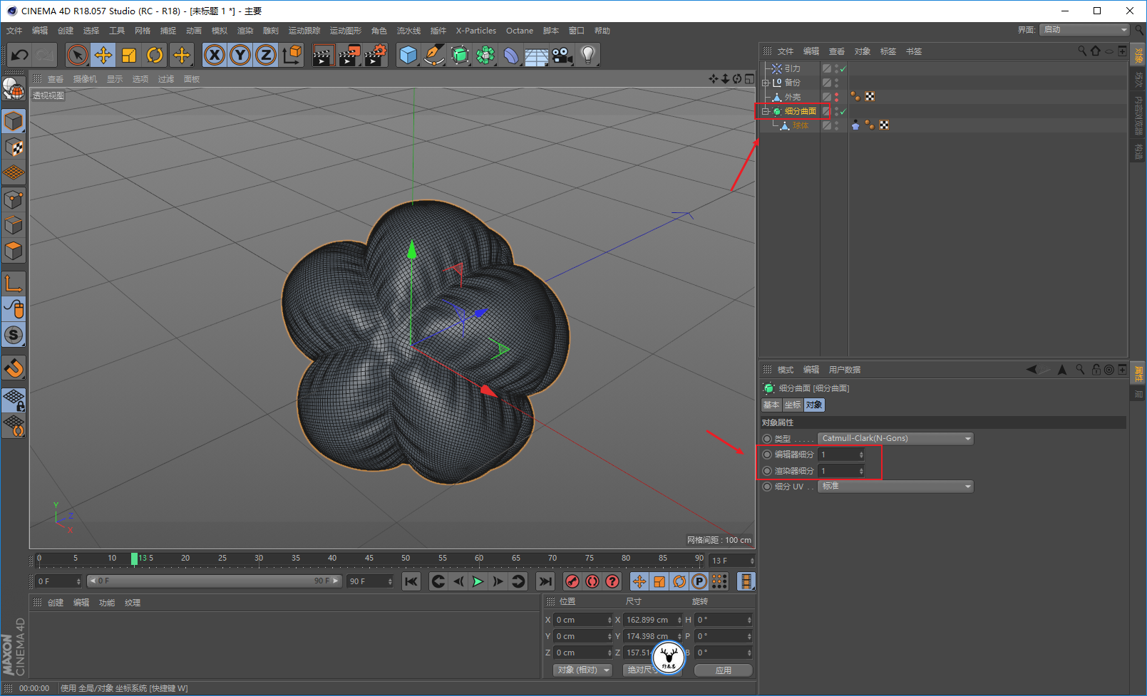The height and width of the screenshot is (696, 1147).
Task: Open the 对象 (相对) coordinate dropdown
Action: [x=582, y=670]
